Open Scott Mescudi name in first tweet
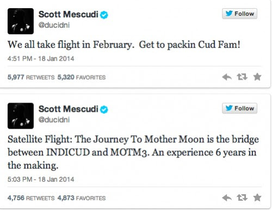272x210 pixels. point(69,14)
